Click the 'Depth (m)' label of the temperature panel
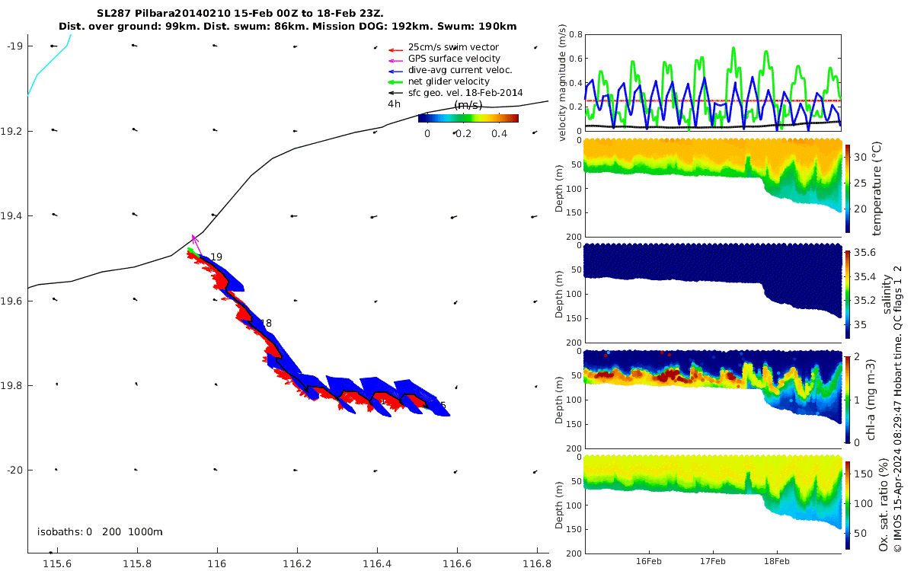This screenshot has width=914, height=571. (x=560, y=187)
